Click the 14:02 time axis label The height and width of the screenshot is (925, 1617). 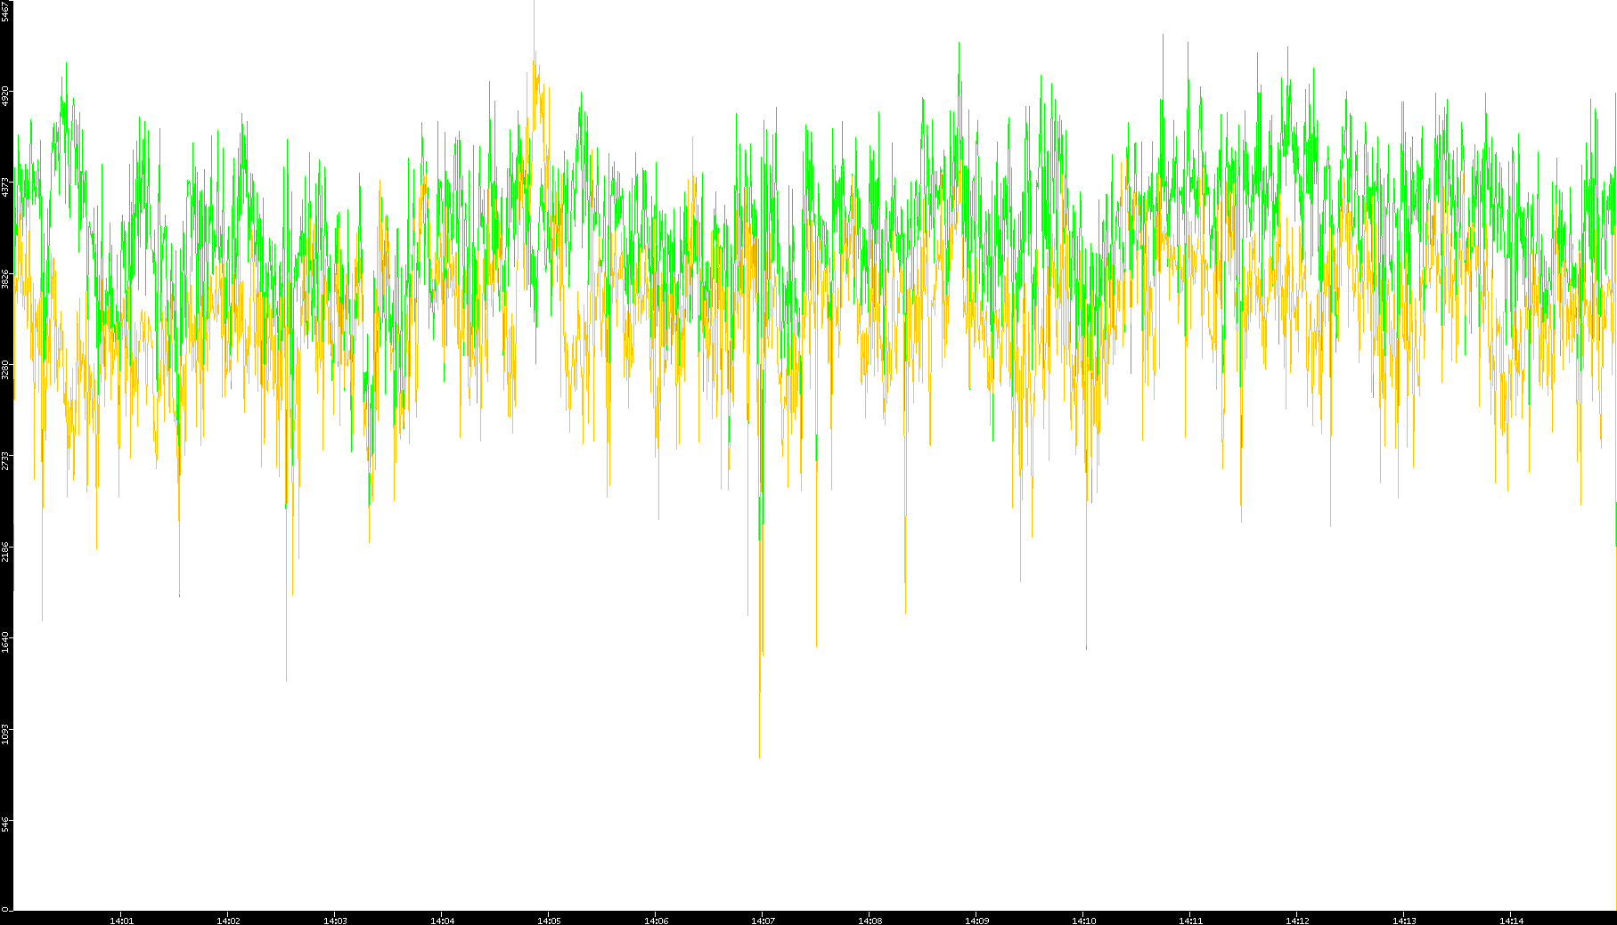[x=228, y=921]
